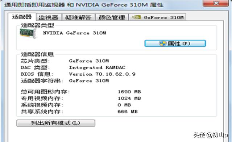This screenshot has width=232, height=142.
Task: Click the 系统视频内存 label
Action: [42, 105]
